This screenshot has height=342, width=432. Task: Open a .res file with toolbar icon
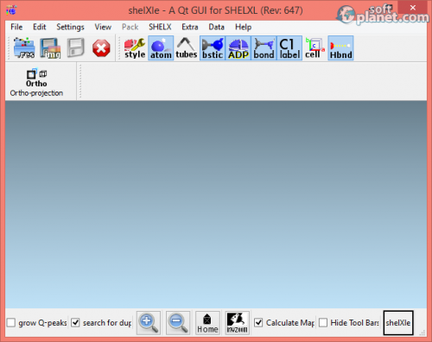(x=24, y=48)
